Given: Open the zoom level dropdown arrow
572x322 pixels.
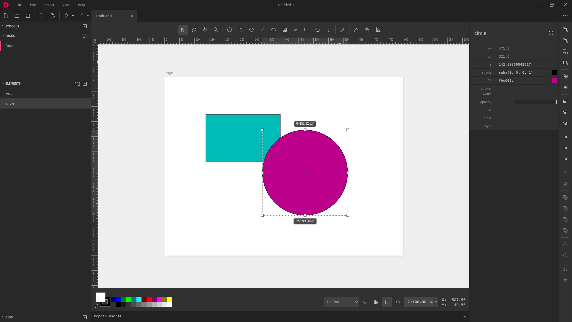Looking at the screenshot, I should (436, 302).
